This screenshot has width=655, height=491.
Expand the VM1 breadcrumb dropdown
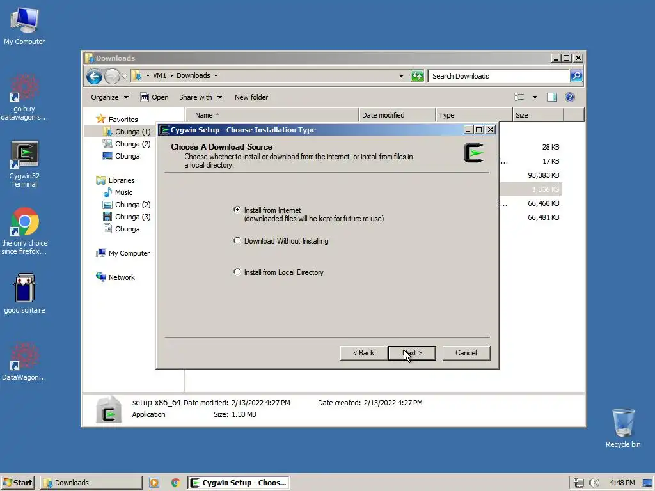(171, 76)
